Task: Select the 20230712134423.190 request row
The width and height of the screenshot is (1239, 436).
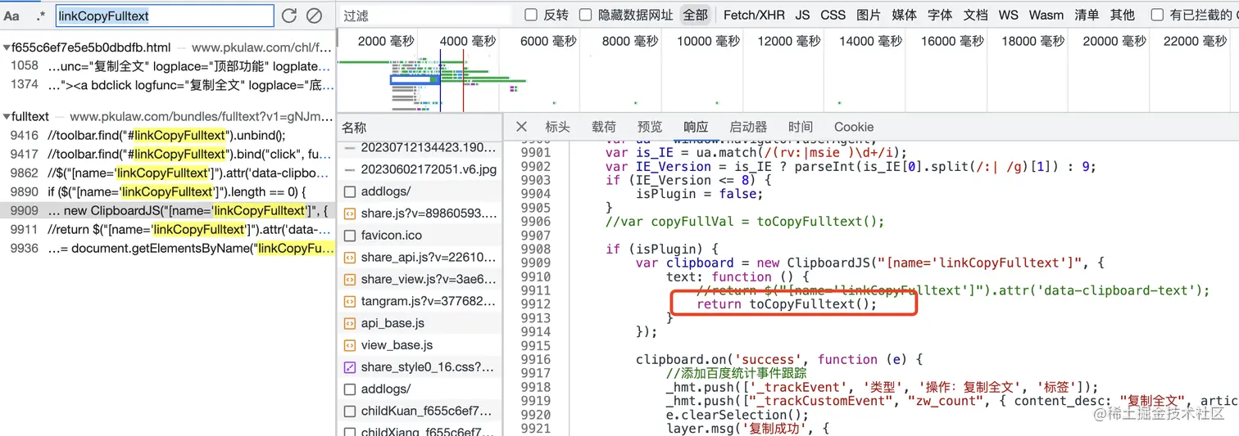Action: pos(420,147)
